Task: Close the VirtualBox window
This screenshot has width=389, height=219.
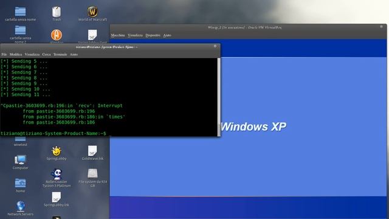Action: 381,27
